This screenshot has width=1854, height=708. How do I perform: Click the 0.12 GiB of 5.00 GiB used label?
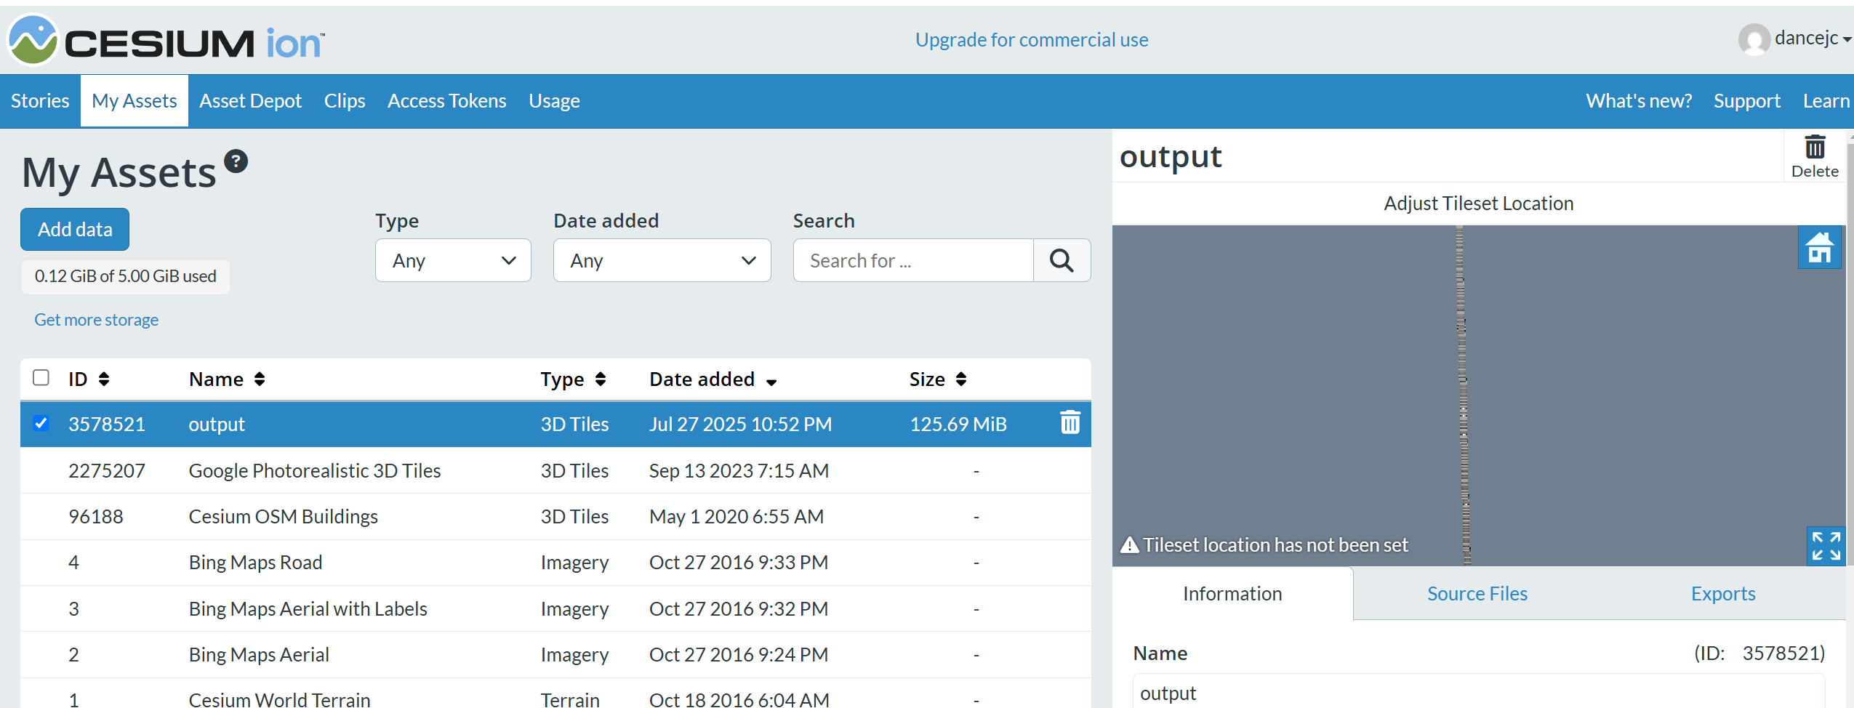(x=125, y=276)
